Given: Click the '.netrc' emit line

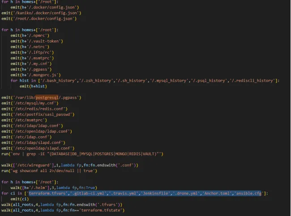Looking at the screenshot, I should (x=30, y=47).
